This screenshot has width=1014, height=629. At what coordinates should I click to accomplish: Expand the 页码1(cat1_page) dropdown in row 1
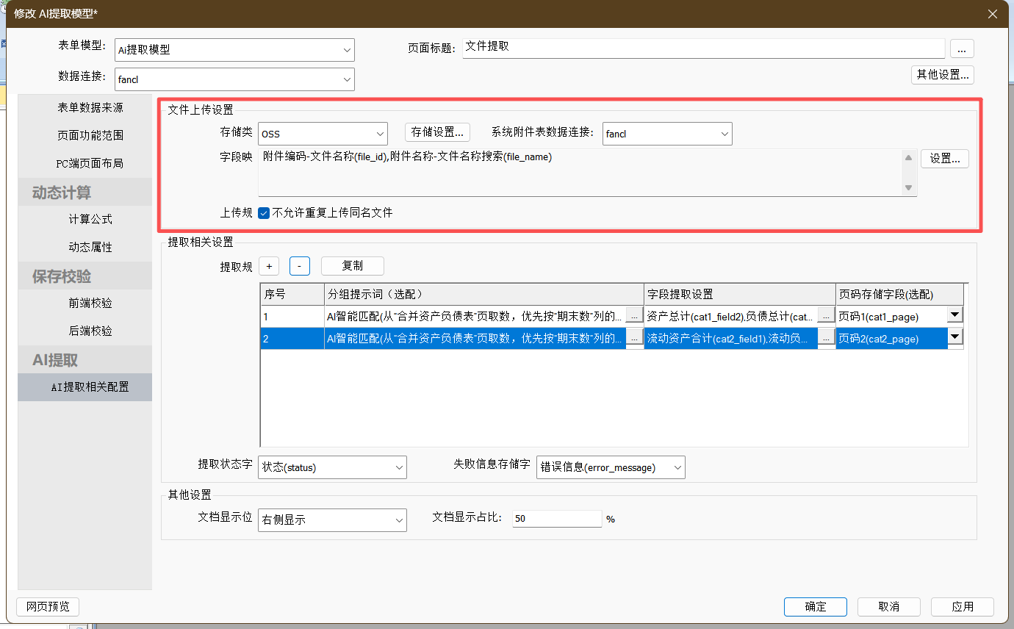(x=954, y=315)
